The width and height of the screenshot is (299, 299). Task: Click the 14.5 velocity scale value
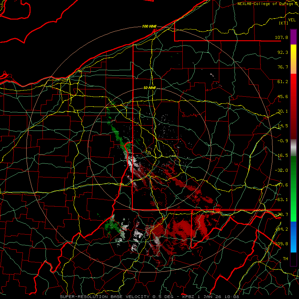pos(283,126)
